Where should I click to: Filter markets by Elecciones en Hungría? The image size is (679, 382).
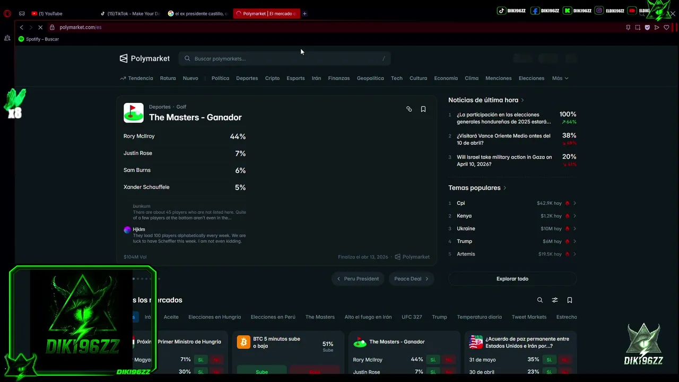pos(214,317)
